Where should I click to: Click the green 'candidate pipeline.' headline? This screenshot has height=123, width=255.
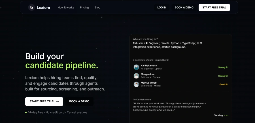(62, 65)
